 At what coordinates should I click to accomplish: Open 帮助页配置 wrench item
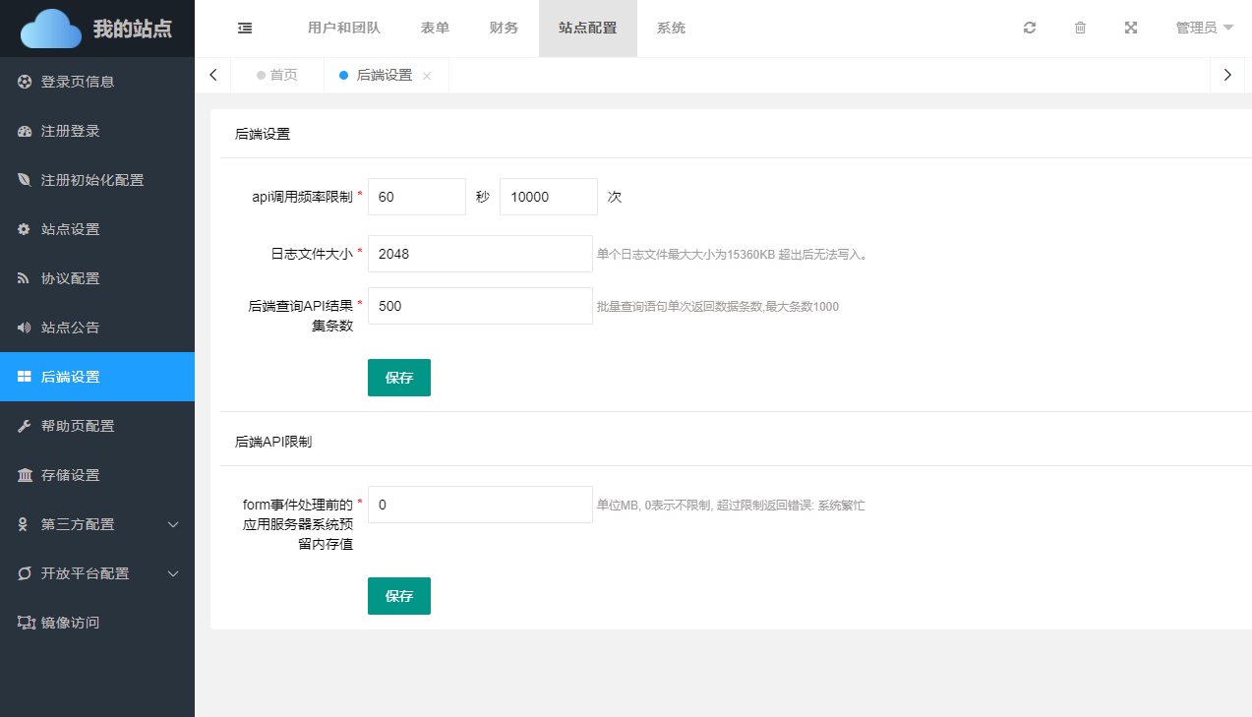click(78, 426)
